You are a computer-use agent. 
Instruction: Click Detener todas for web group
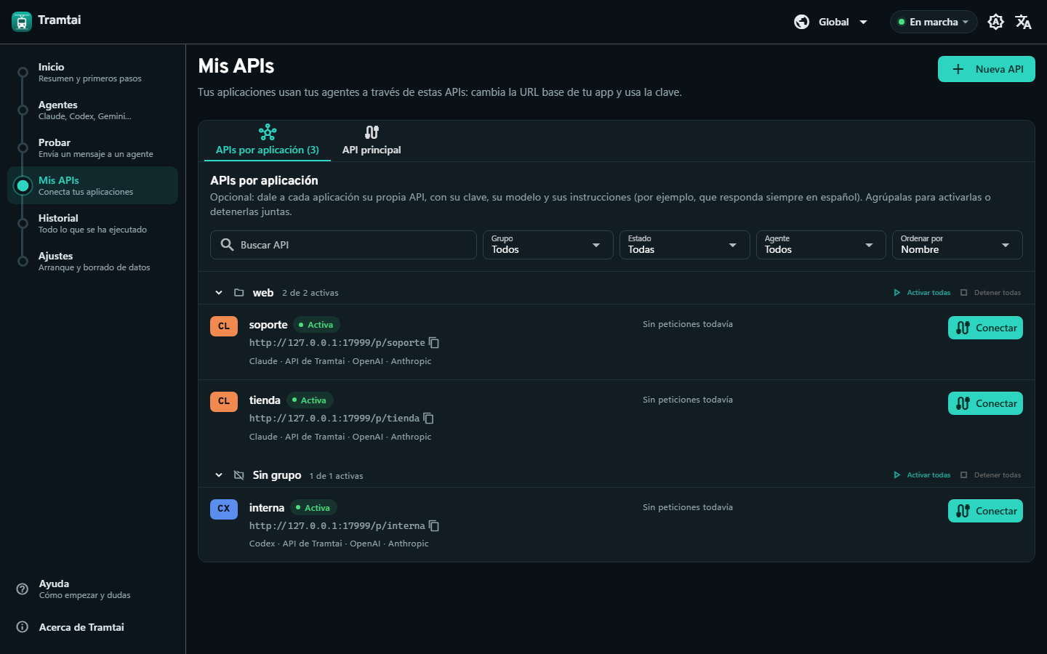click(x=990, y=293)
